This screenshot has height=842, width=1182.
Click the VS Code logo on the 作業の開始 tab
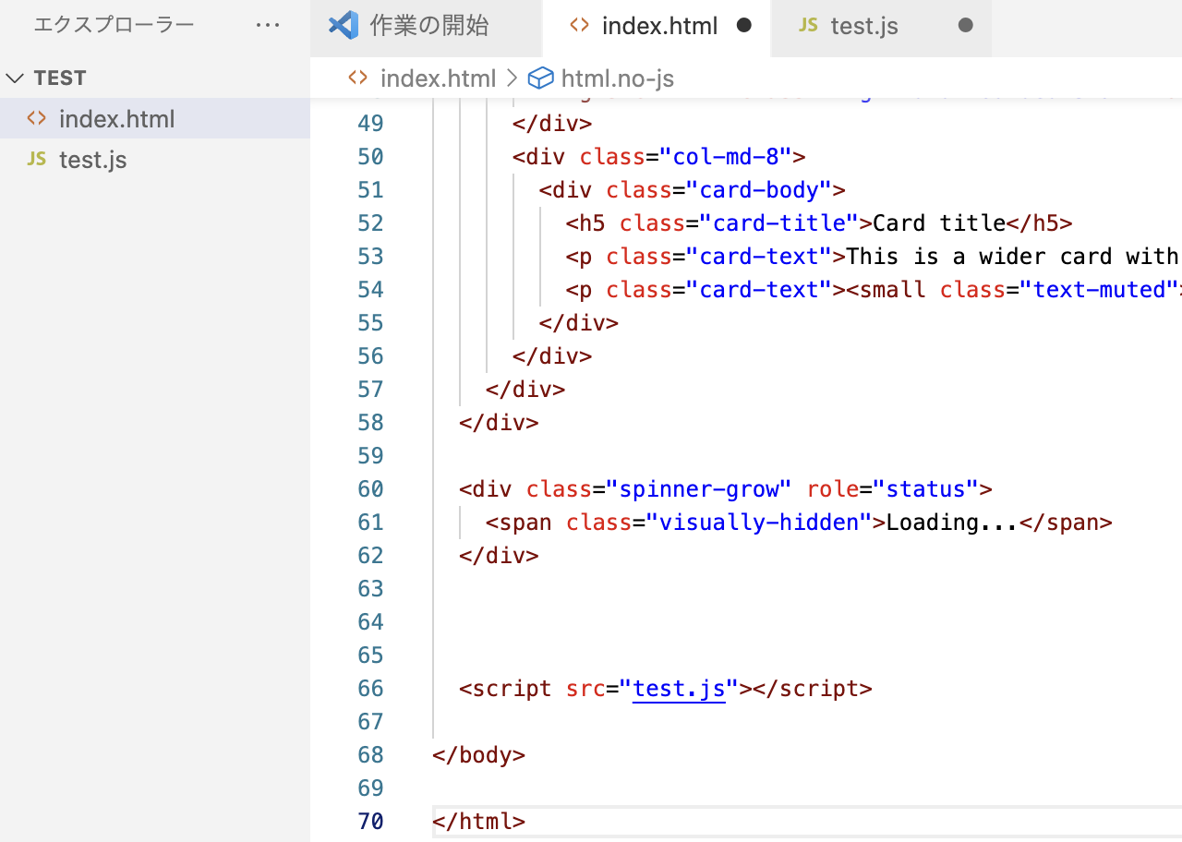click(x=344, y=26)
